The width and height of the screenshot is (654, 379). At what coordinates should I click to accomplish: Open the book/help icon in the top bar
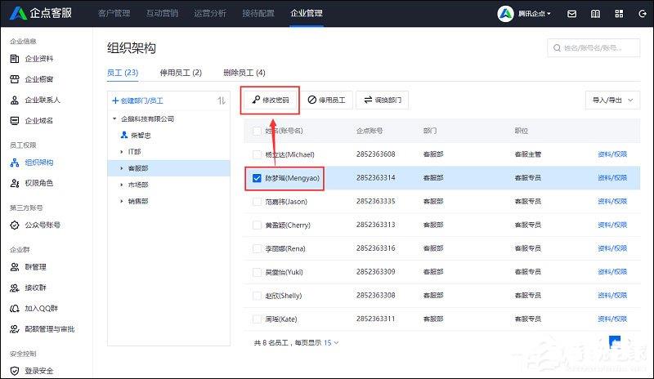(x=596, y=14)
